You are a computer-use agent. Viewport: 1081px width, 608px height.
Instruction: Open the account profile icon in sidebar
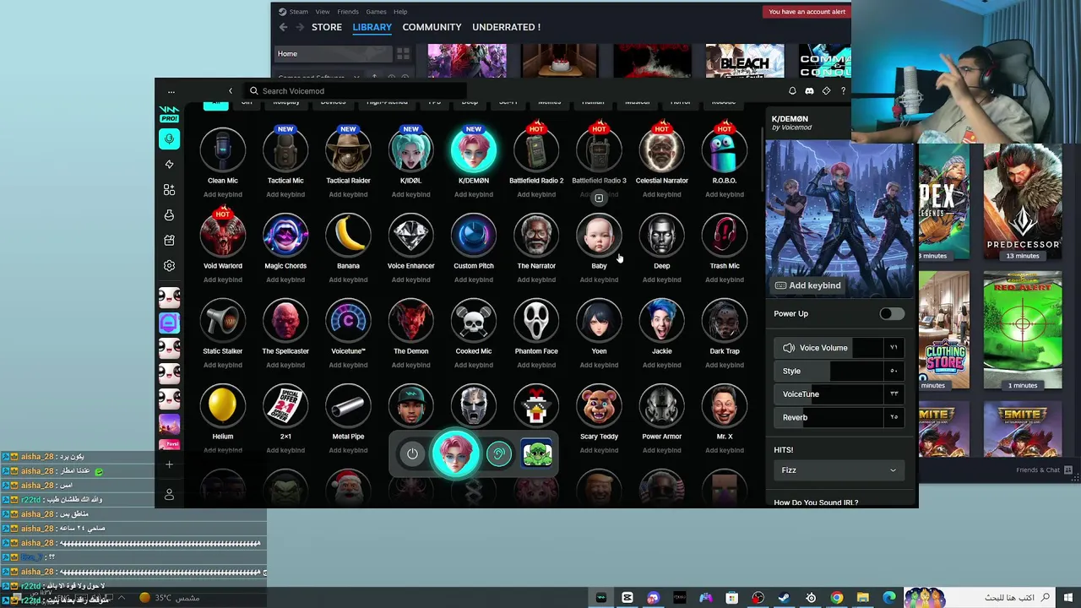tap(169, 494)
